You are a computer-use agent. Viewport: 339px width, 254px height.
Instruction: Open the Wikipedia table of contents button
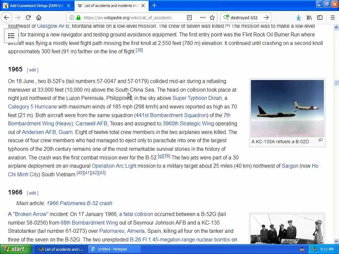(x=11, y=36)
